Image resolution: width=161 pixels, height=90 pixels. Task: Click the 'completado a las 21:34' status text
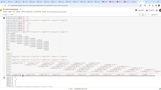point(80,89)
